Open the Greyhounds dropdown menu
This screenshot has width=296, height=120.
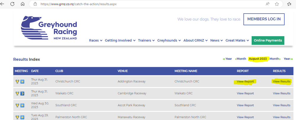[x=169, y=41]
